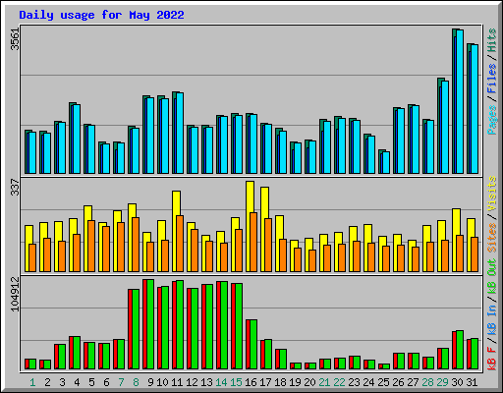The width and height of the screenshot is (503, 393).
Task: Click day 31 on the x-axis
Action: (472, 382)
